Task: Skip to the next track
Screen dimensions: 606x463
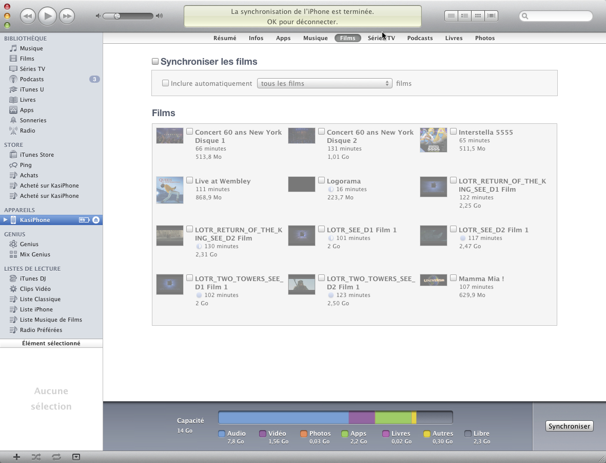Action: [67, 16]
